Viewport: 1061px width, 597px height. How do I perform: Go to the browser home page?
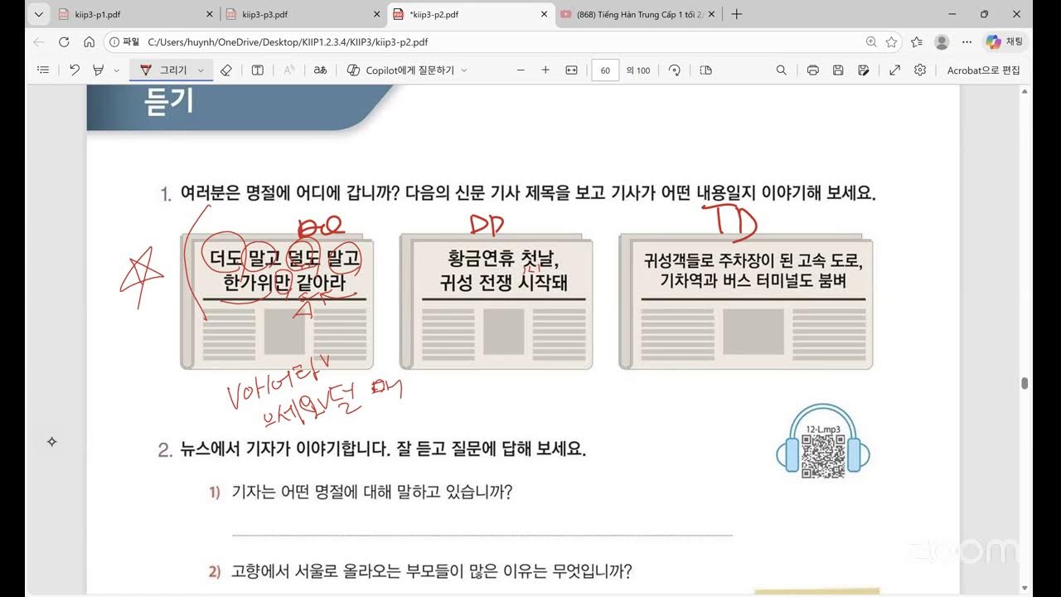89,41
